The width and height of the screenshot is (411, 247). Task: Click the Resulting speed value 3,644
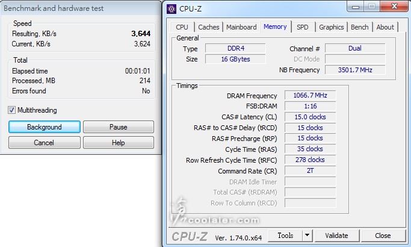point(141,34)
